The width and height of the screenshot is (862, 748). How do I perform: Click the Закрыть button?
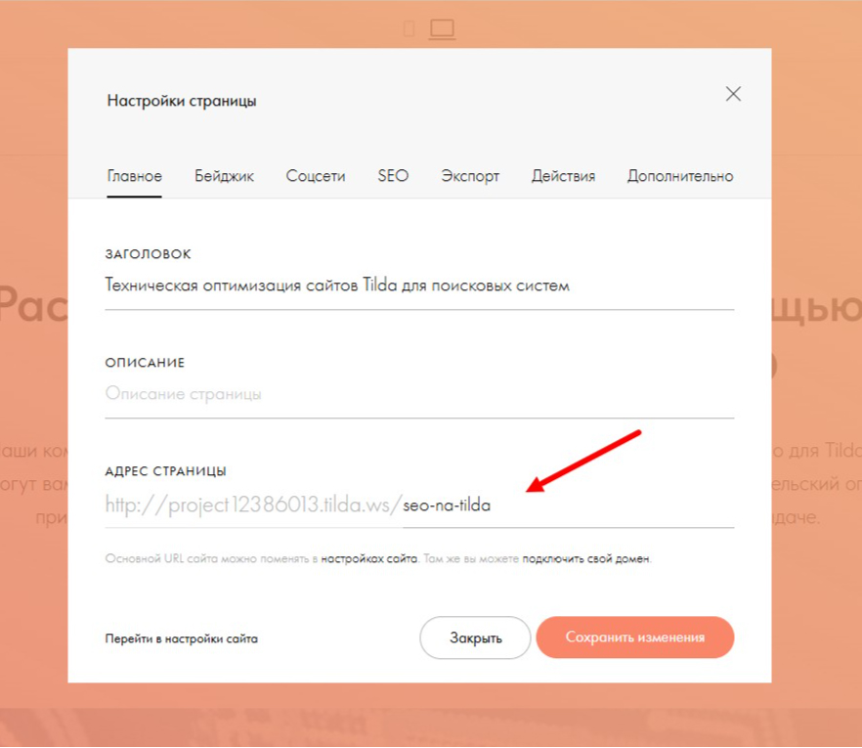coord(475,638)
